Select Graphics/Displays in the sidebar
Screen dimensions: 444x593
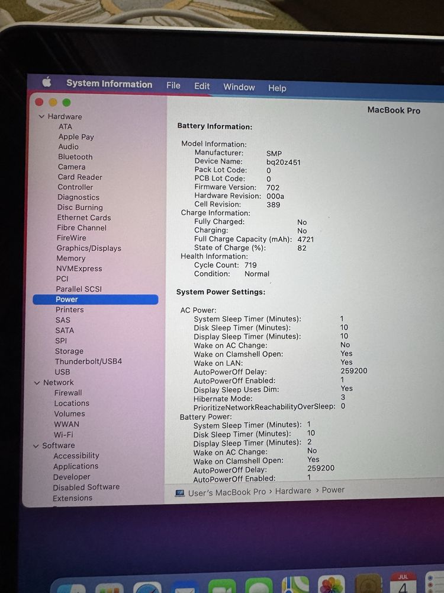(x=89, y=248)
